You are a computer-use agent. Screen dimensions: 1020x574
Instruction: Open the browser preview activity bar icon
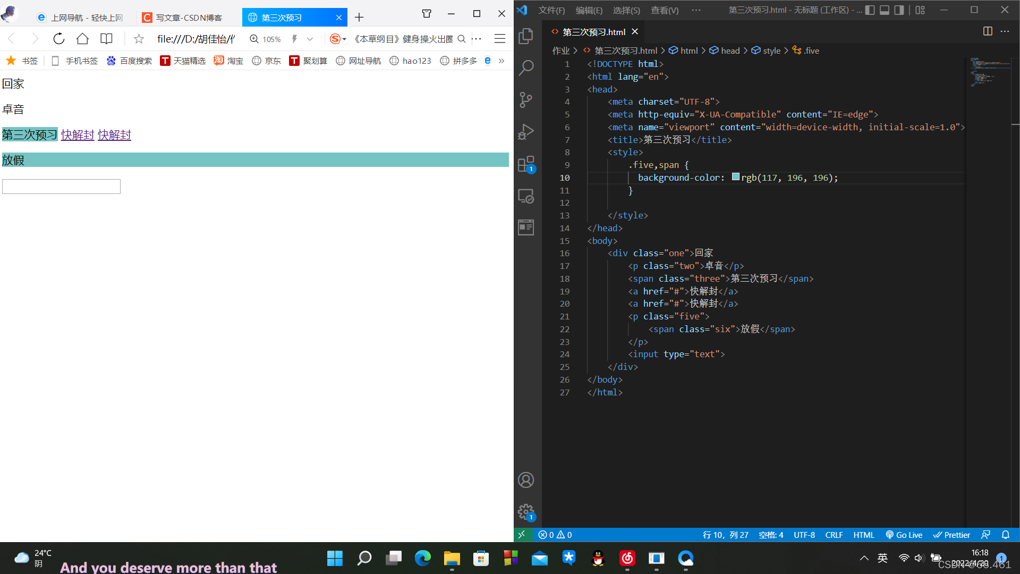coord(526,227)
